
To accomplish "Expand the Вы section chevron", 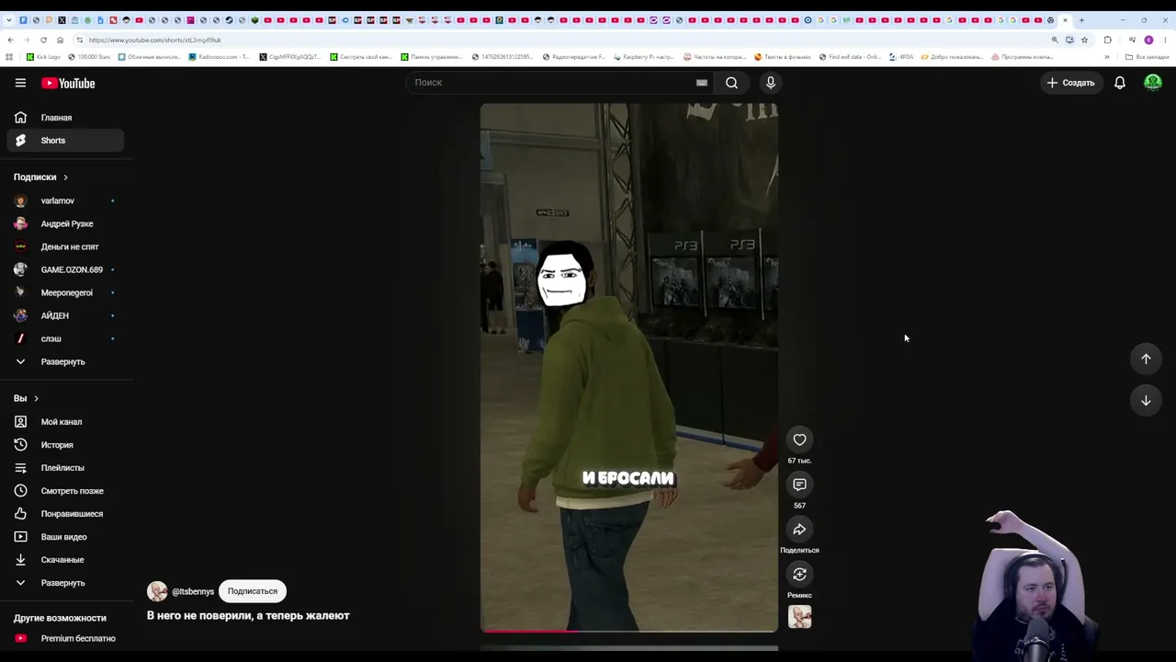I will point(36,398).
